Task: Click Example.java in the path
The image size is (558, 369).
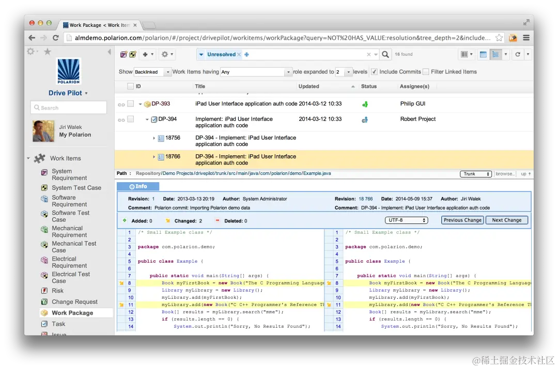Action: tap(317, 173)
